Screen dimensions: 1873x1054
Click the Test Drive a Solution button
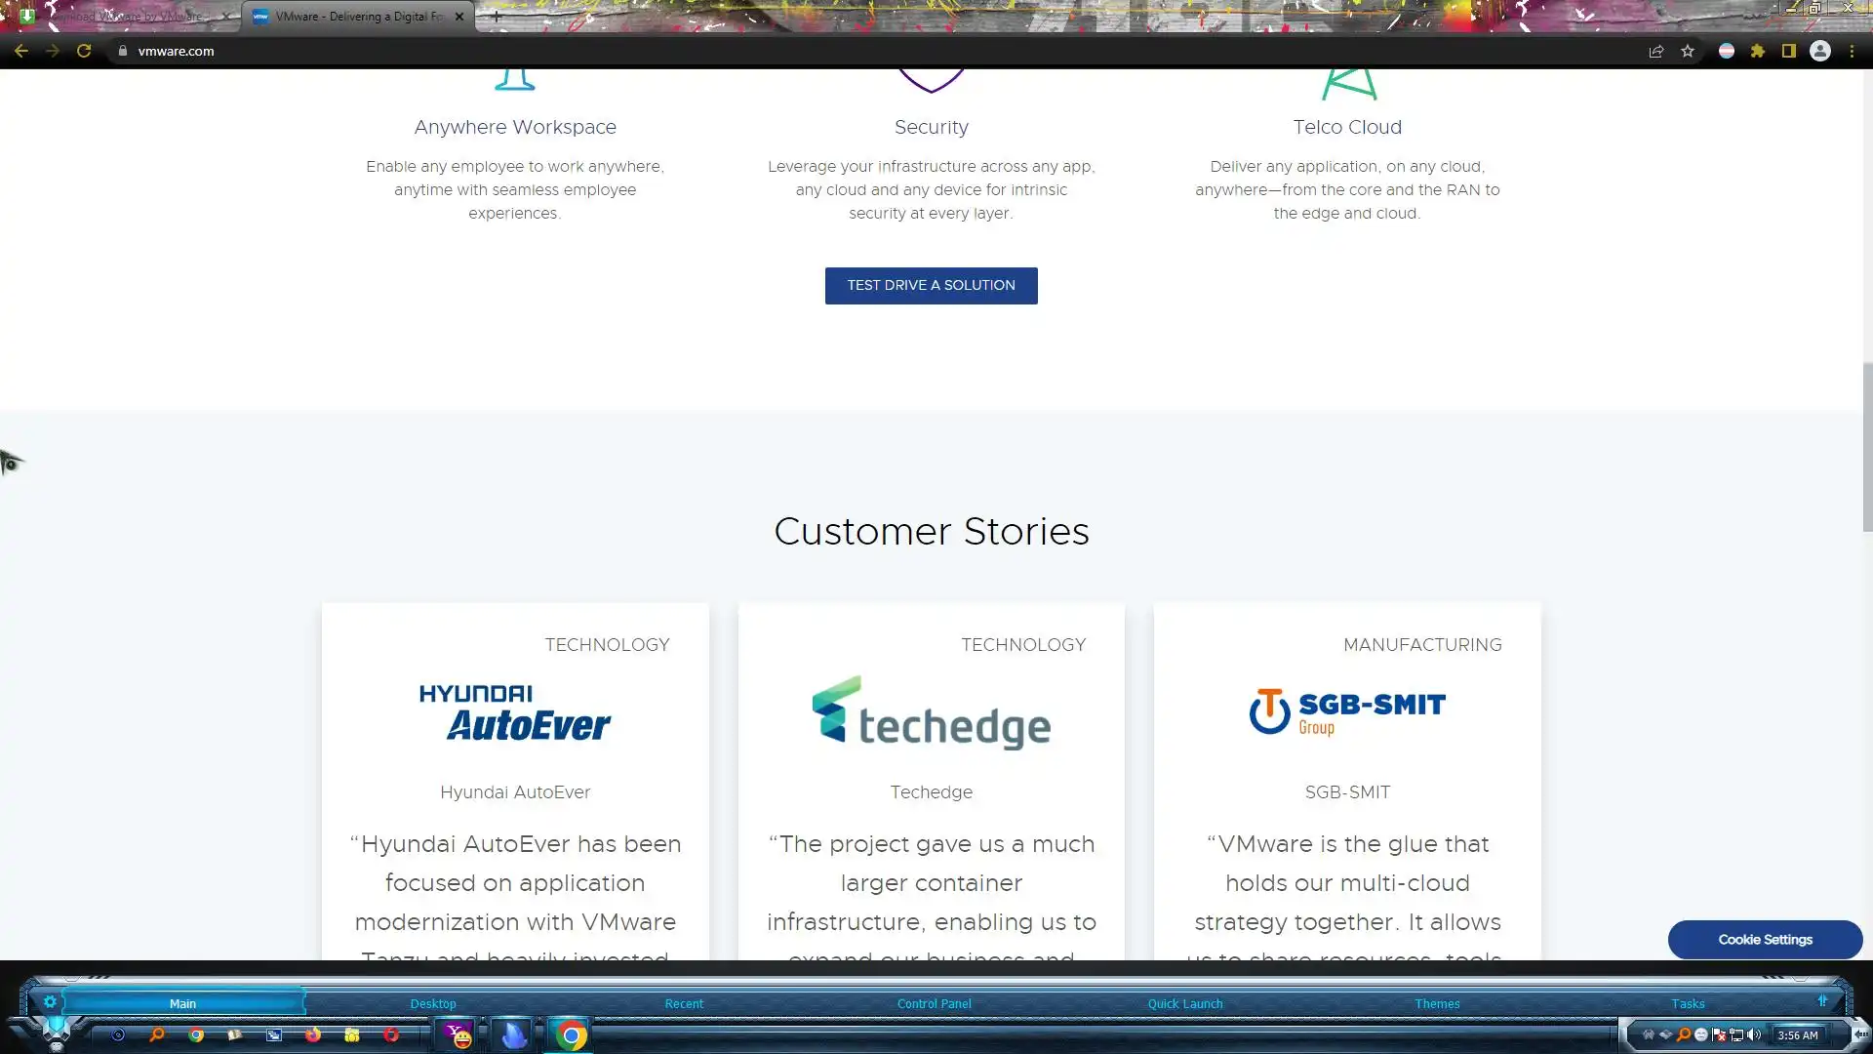pos(931,285)
